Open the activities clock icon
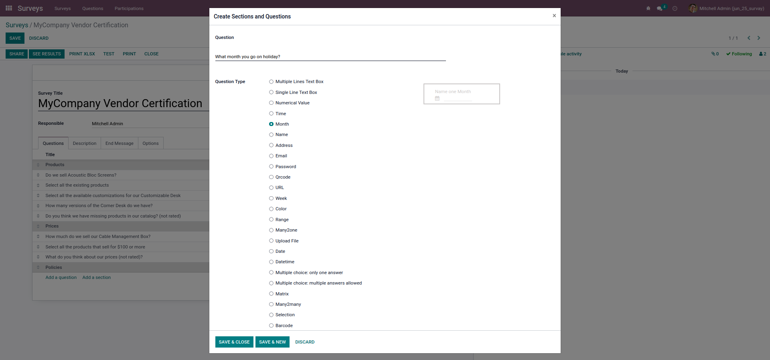The image size is (770, 360). click(x=675, y=8)
